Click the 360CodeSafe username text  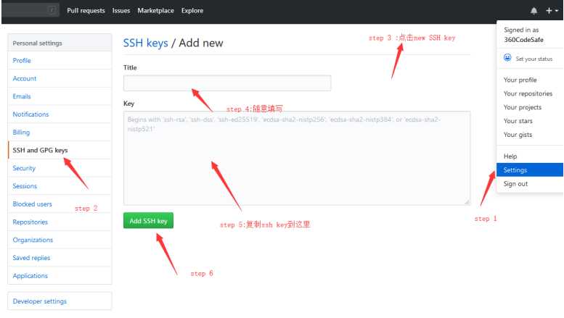(523, 40)
